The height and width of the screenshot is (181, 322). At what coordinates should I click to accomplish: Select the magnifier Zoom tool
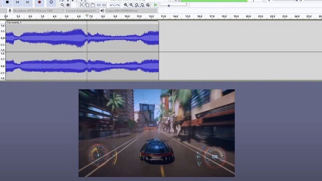click(x=62, y=5)
